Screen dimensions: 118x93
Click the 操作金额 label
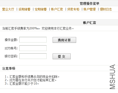click(x=11, y=40)
